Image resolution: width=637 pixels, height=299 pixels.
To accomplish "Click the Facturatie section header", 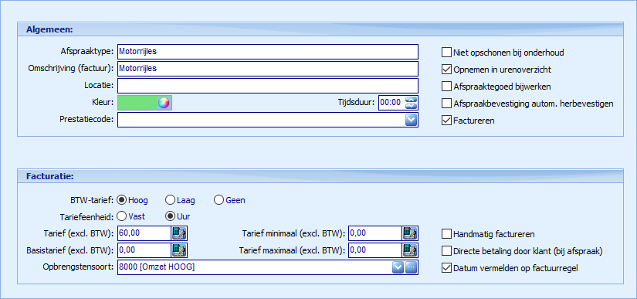I will pyautogui.click(x=320, y=176).
